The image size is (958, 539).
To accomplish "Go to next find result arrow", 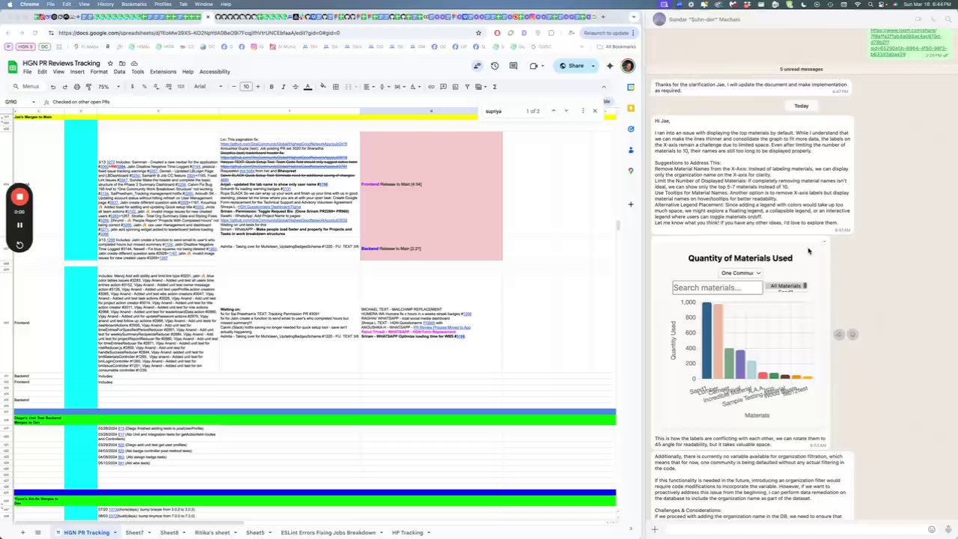I will 565,111.
